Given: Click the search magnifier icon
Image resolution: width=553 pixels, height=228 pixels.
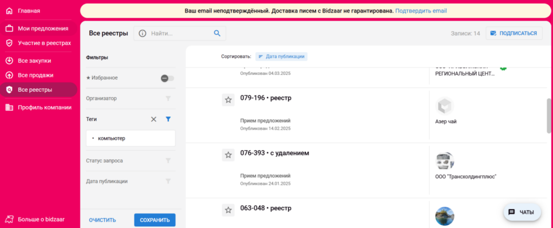Looking at the screenshot, I should click(217, 33).
